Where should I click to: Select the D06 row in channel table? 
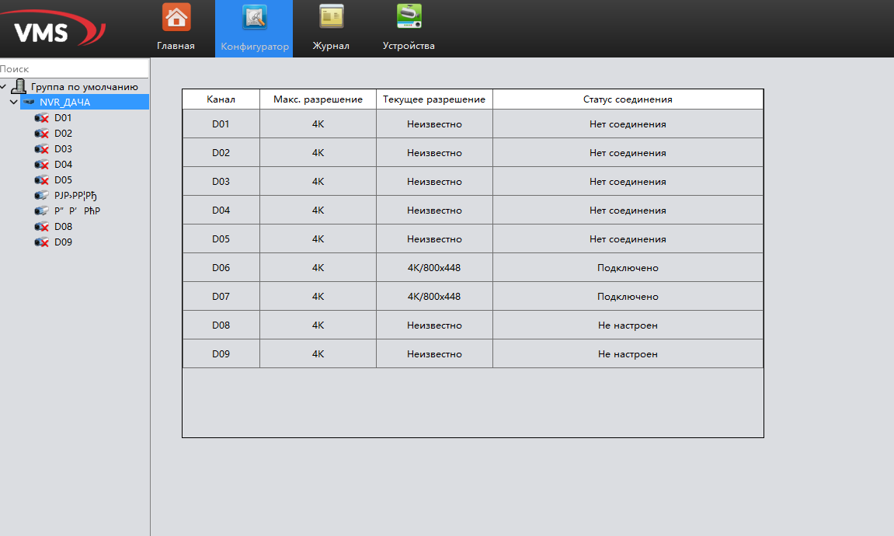(x=221, y=268)
